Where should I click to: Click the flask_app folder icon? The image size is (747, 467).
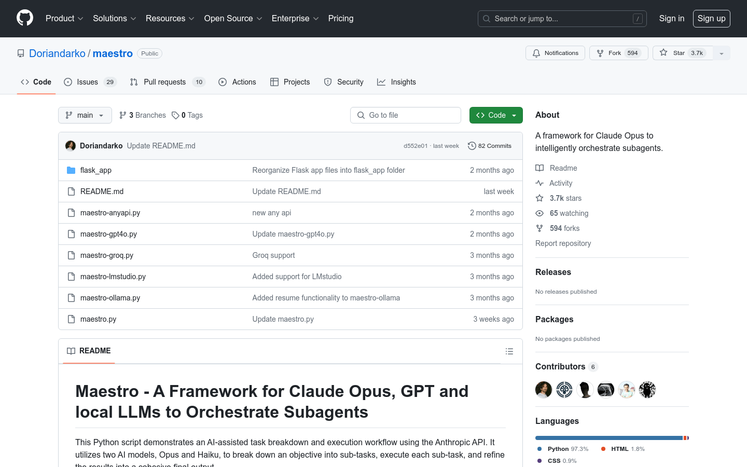click(x=71, y=170)
